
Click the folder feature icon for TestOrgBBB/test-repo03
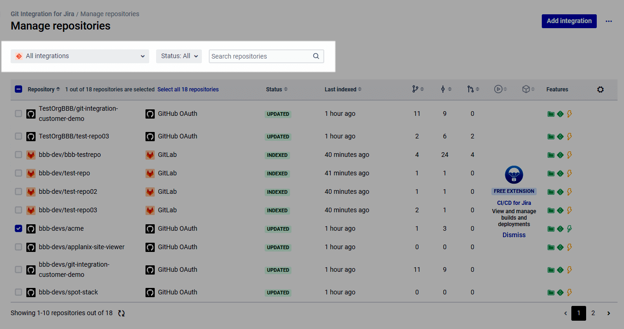click(x=551, y=137)
